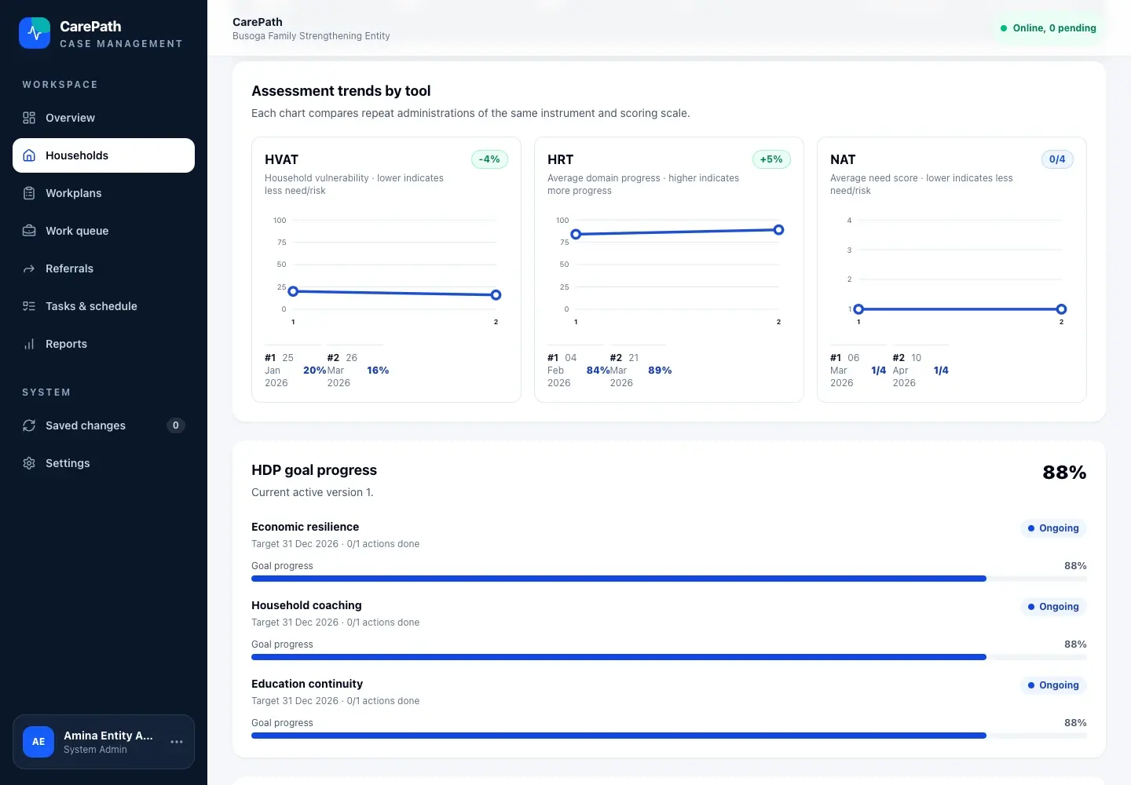
Task: Select Households in the sidebar
Action: 104,155
